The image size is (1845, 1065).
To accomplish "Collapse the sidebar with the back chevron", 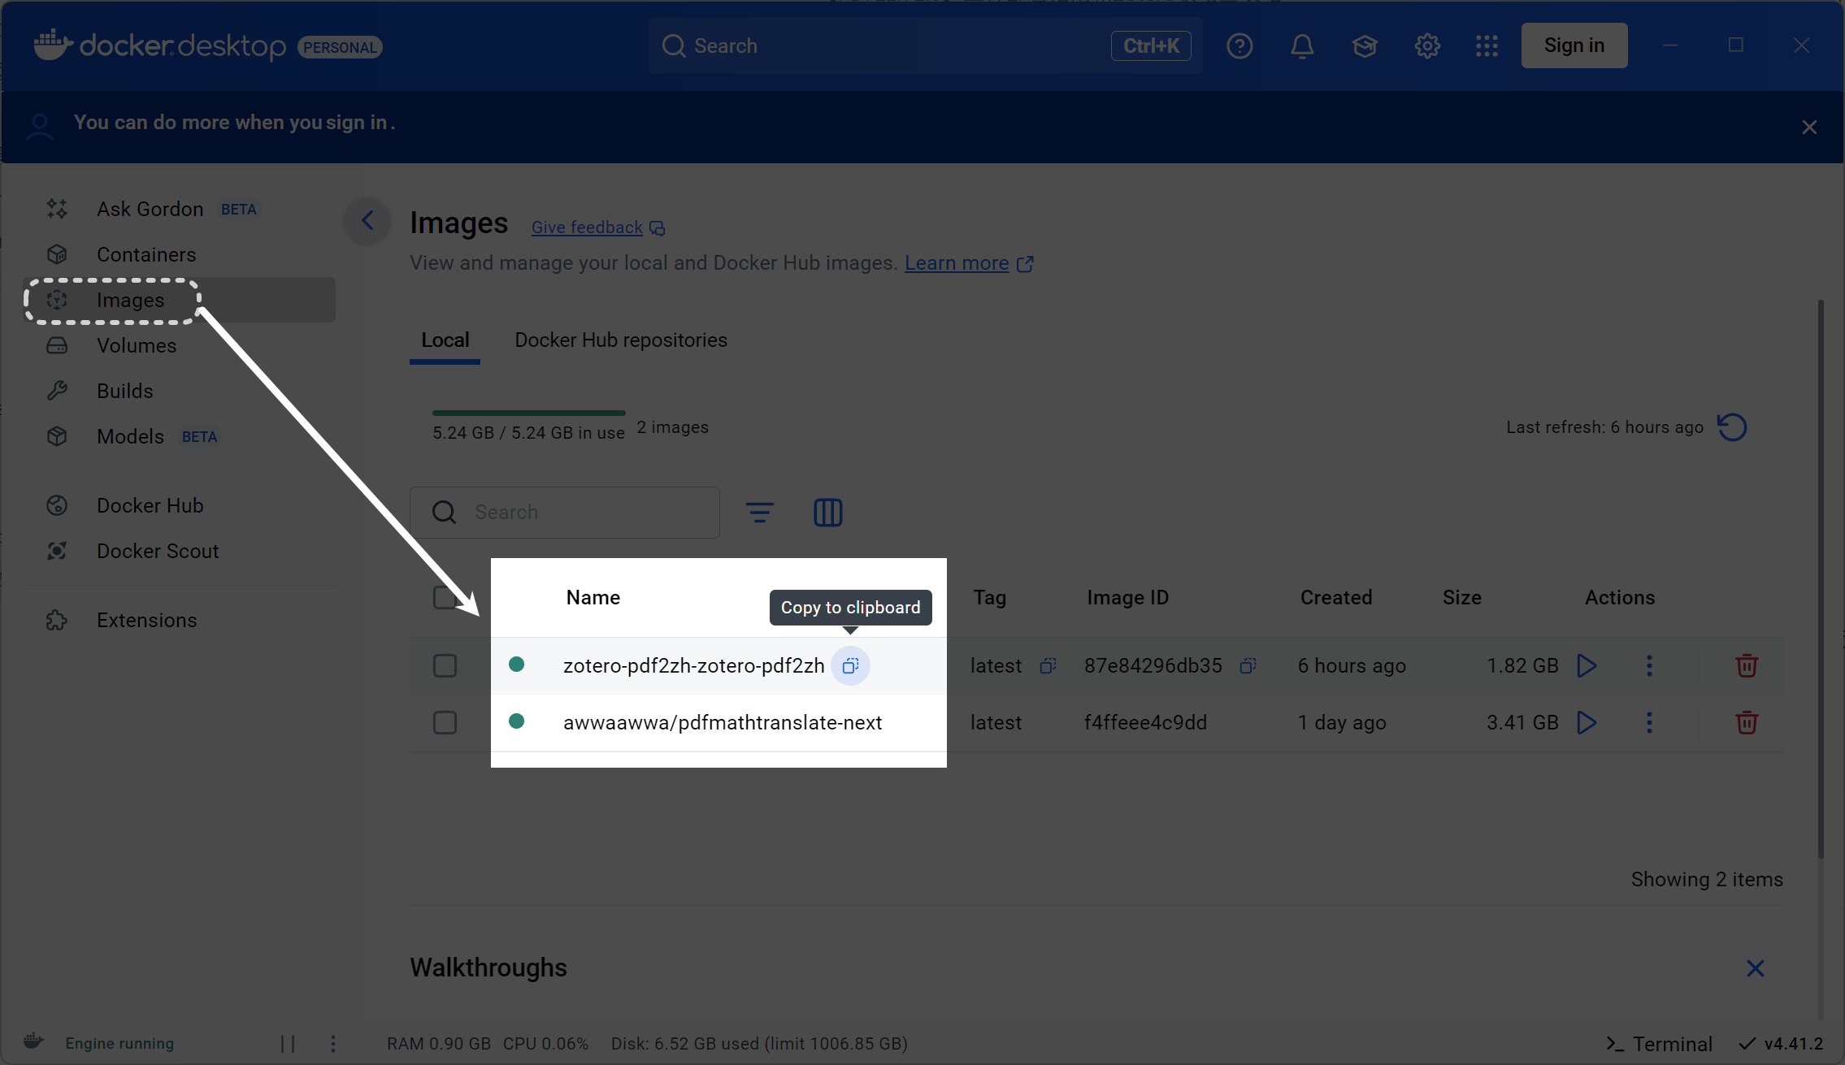I will 367,220.
